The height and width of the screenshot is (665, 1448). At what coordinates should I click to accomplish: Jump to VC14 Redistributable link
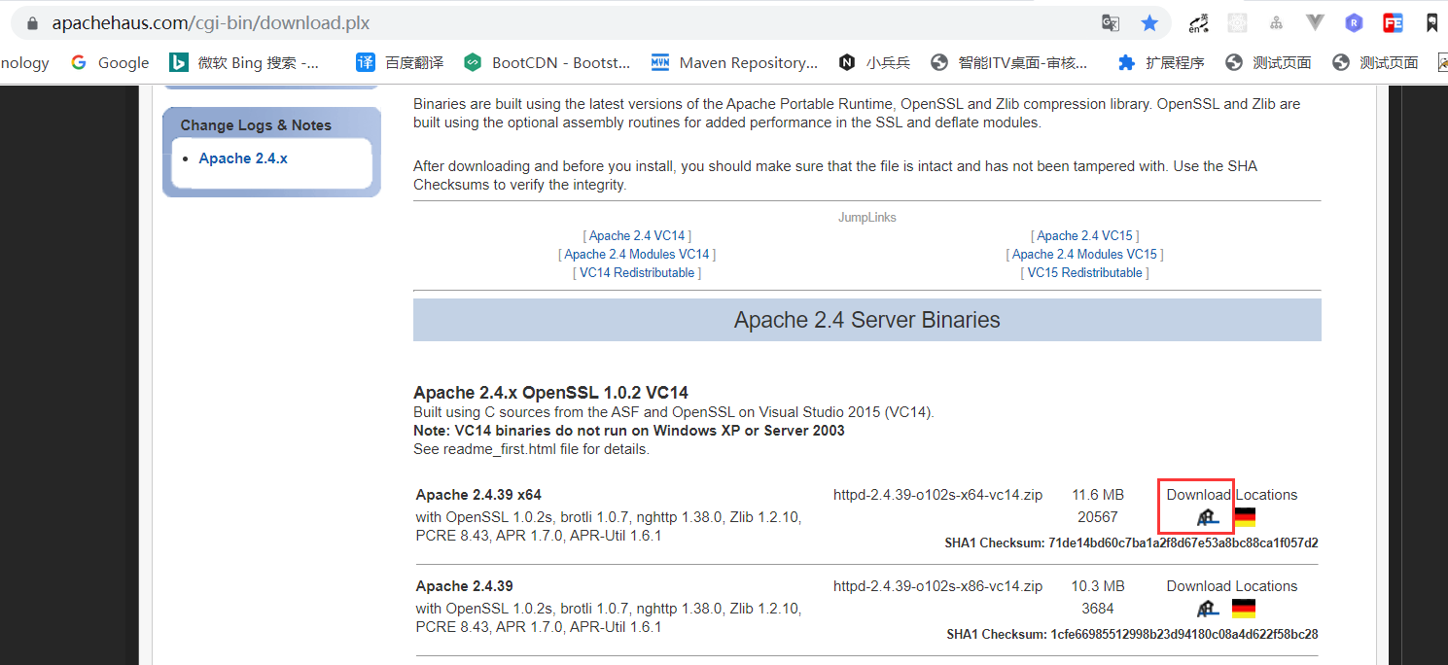pos(637,273)
